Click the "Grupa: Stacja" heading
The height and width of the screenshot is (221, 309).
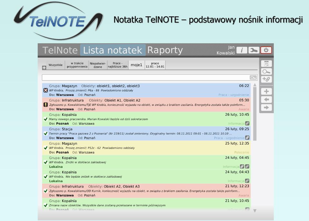point(61,129)
